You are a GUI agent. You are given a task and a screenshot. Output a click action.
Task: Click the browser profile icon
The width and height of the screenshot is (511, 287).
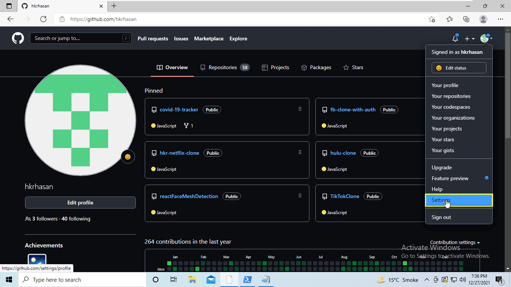483,19
